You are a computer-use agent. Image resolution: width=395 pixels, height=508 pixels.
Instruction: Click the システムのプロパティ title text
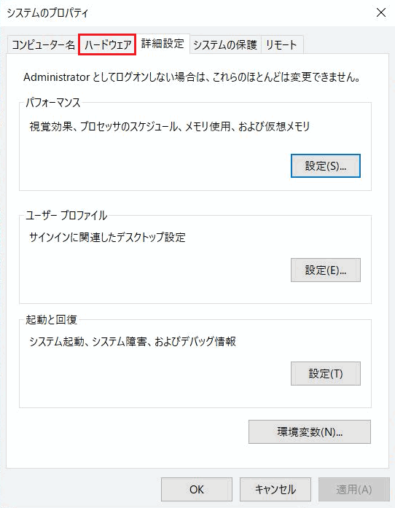(47, 13)
